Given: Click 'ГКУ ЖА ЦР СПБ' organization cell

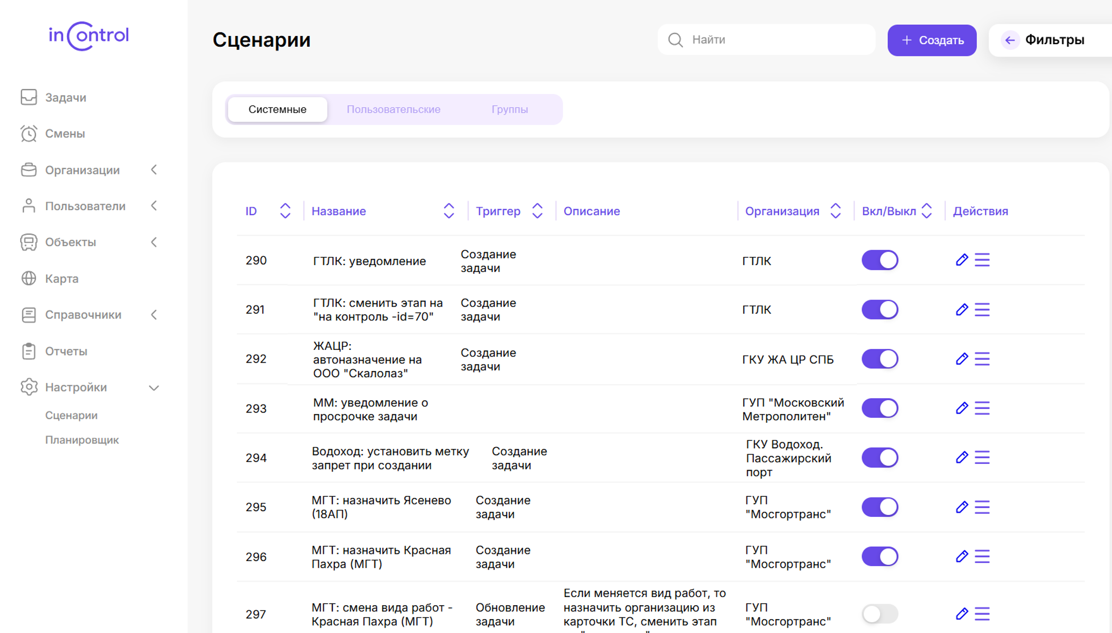Looking at the screenshot, I should pyautogui.click(x=788, y=359).
